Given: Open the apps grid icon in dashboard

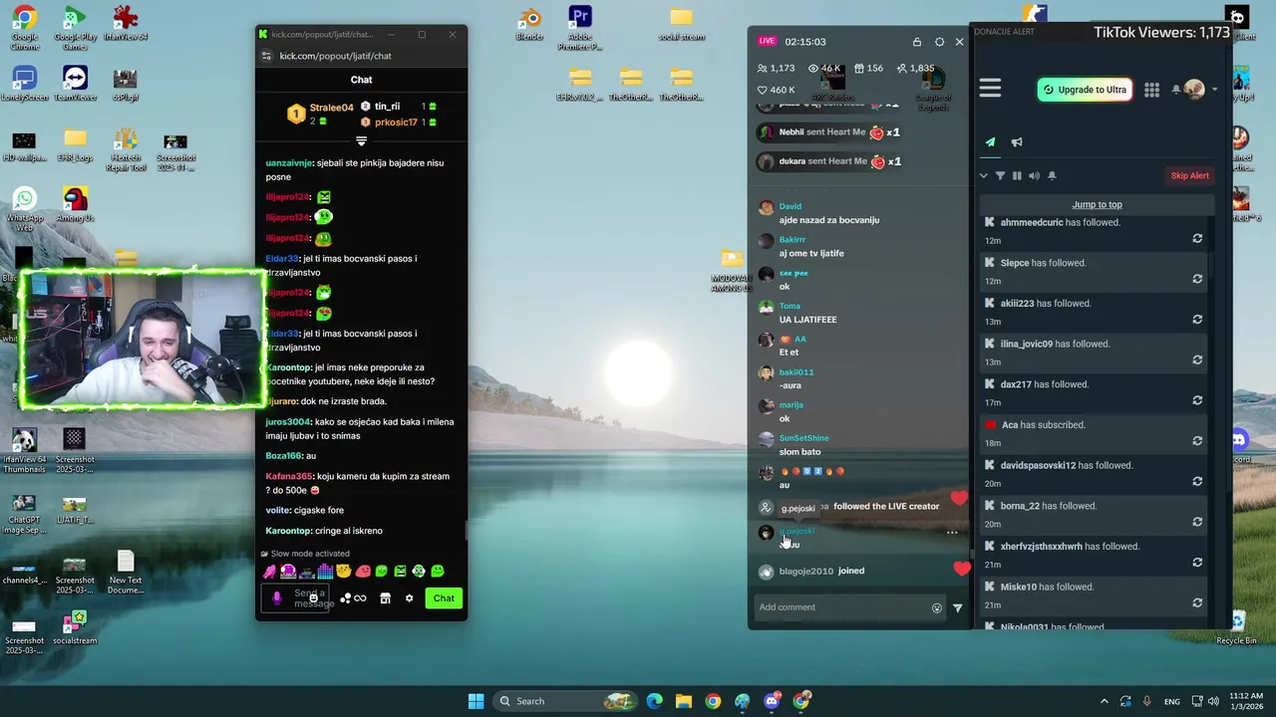Looking at the screenshot, I should [1151, 90].
